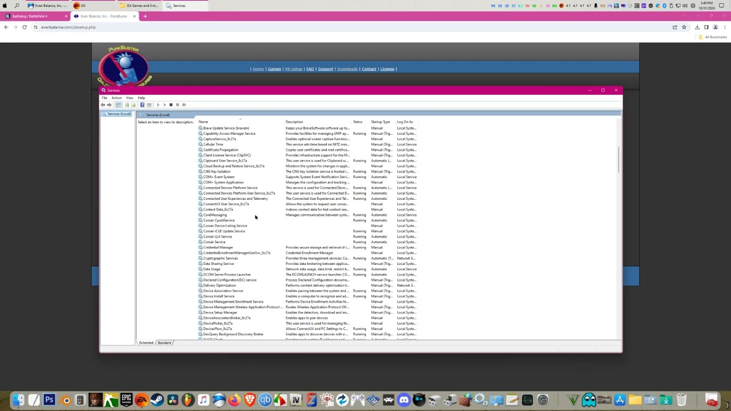Open Discord from the dock

[x=404, y=400]
